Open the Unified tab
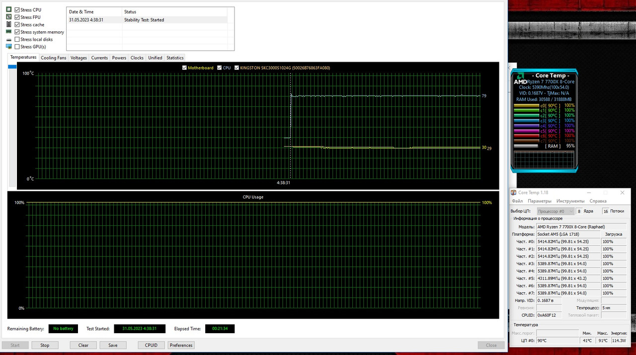This screenshot has height=355, width=636. pos(155,58)
